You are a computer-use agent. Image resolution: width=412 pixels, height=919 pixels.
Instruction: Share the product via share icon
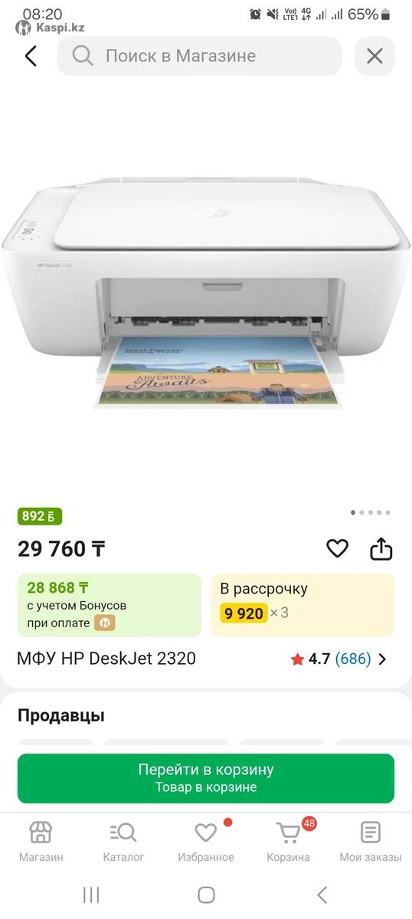[x=381, y=548]
